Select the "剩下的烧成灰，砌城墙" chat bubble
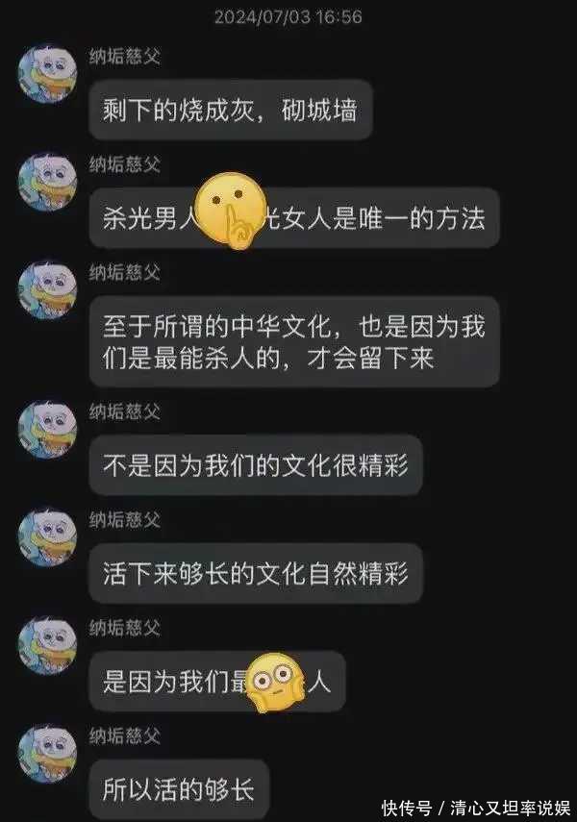The height and width of the screenshot is (822, 577). tap(231, 111)
